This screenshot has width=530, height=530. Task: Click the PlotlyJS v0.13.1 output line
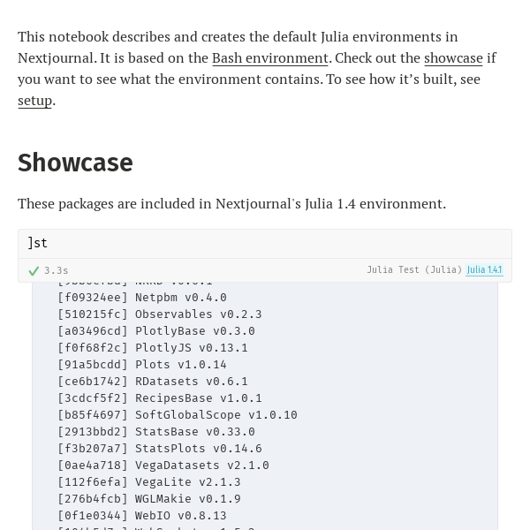point(153,348)
